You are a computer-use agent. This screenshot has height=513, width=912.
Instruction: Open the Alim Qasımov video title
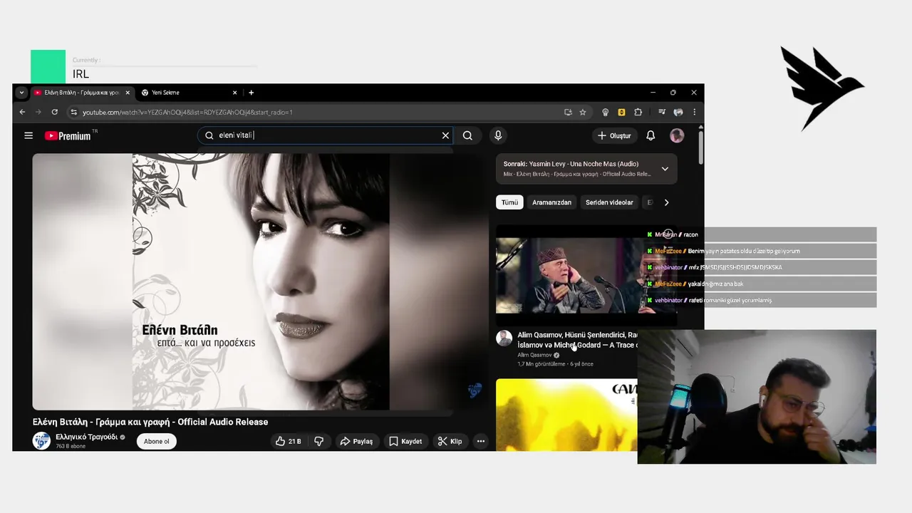[x=577, y=340]
